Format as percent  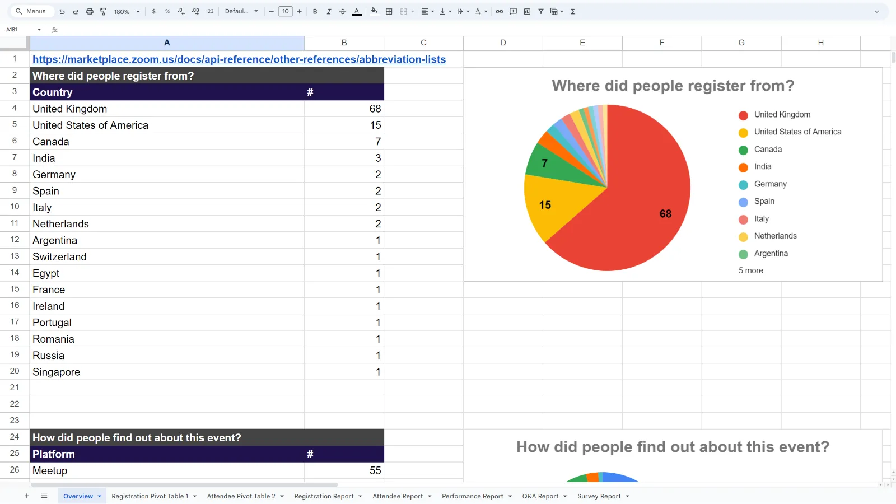pos(167,11)
